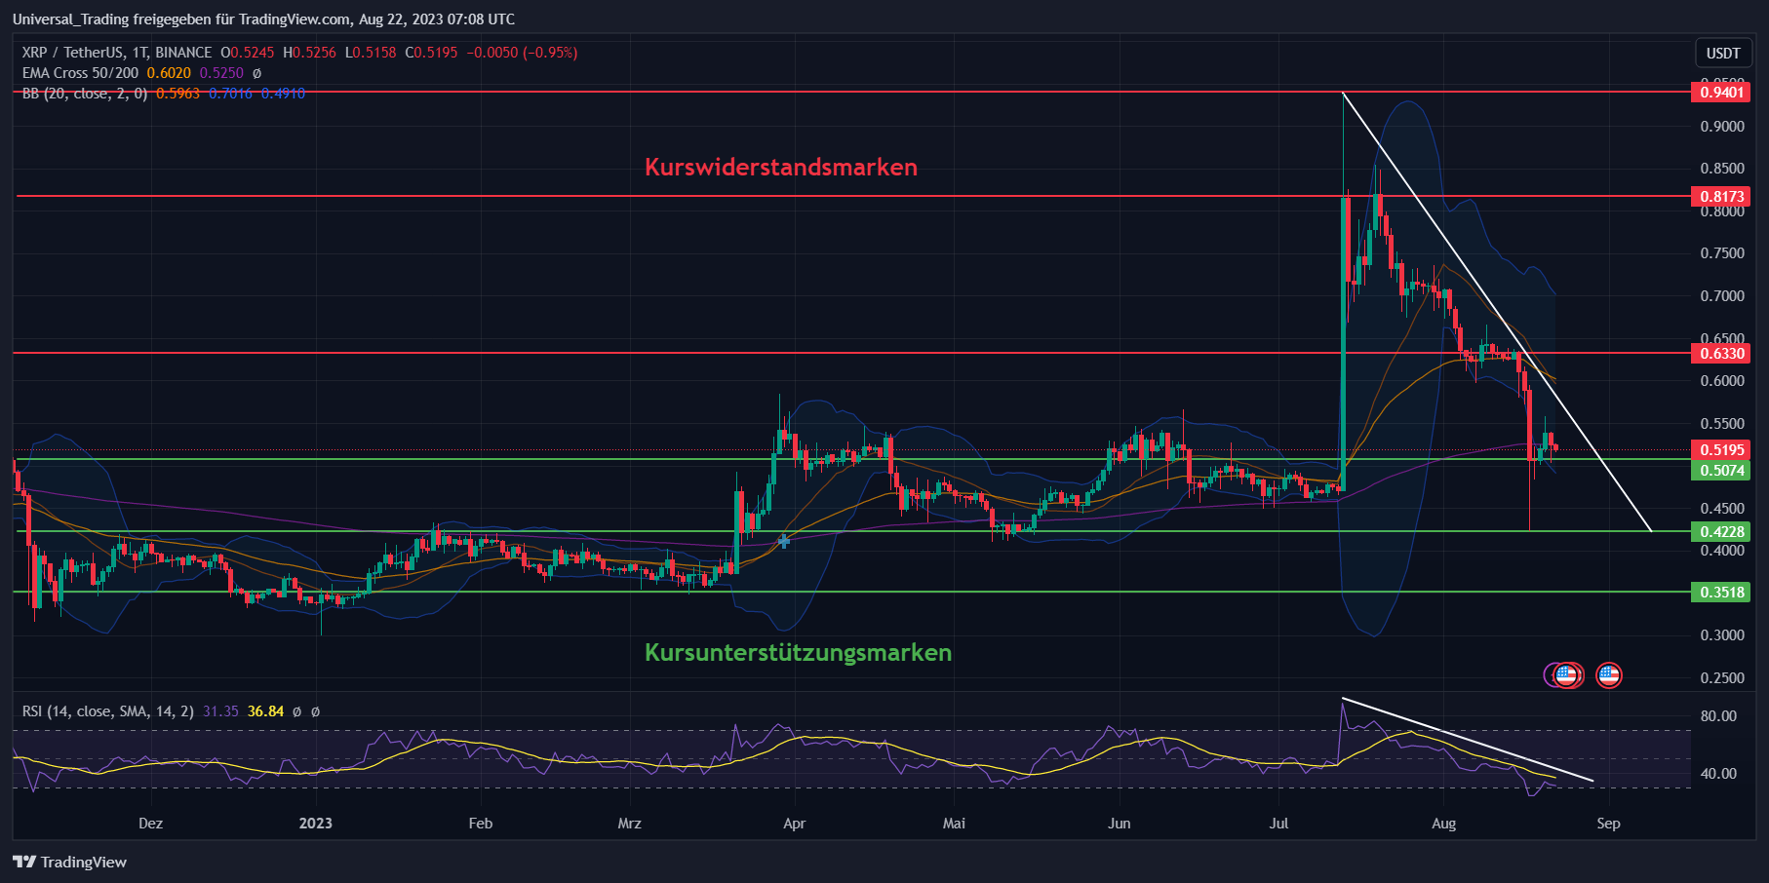Click the open value O0.5245
Screen dimensions: 1769x883
pyautogui.click(x=248, y=53)
